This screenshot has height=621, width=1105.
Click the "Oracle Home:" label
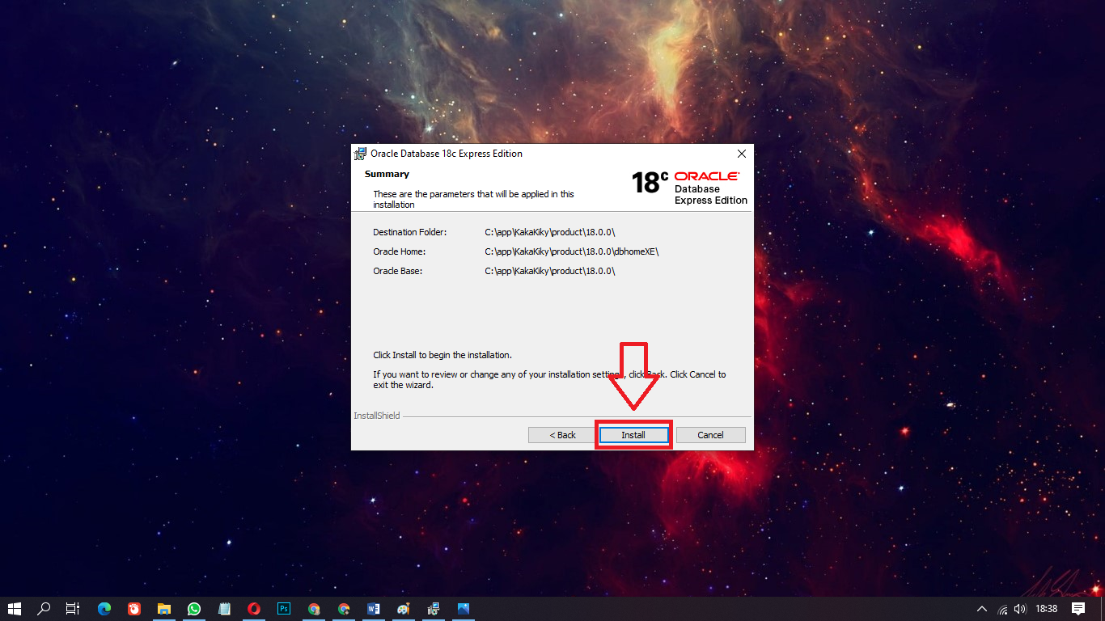tap(399, 251)
